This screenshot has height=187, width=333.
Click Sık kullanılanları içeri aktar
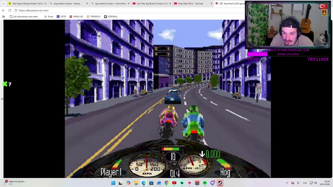click(x=24, y=17)
